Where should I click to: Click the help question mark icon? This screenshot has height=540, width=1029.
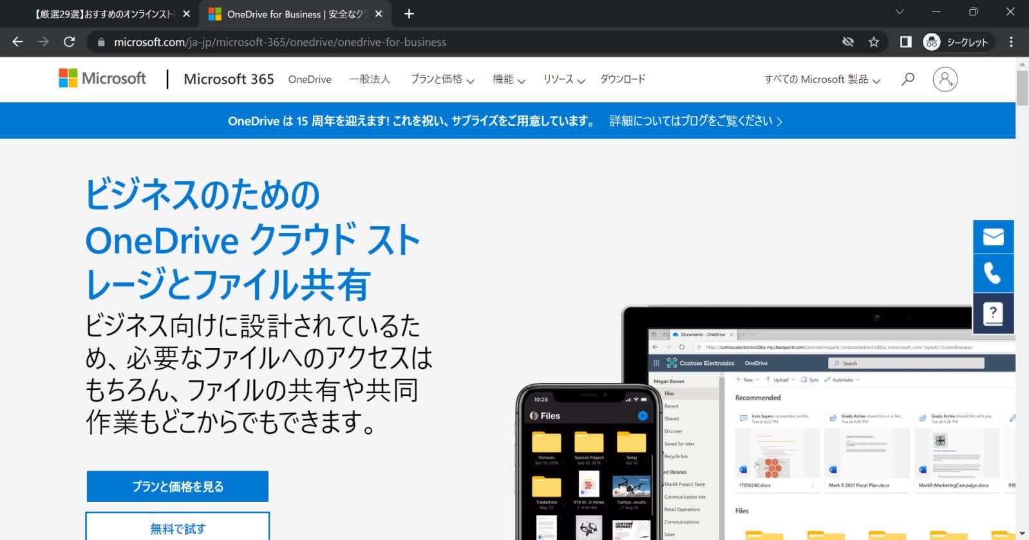coord(994,313)
